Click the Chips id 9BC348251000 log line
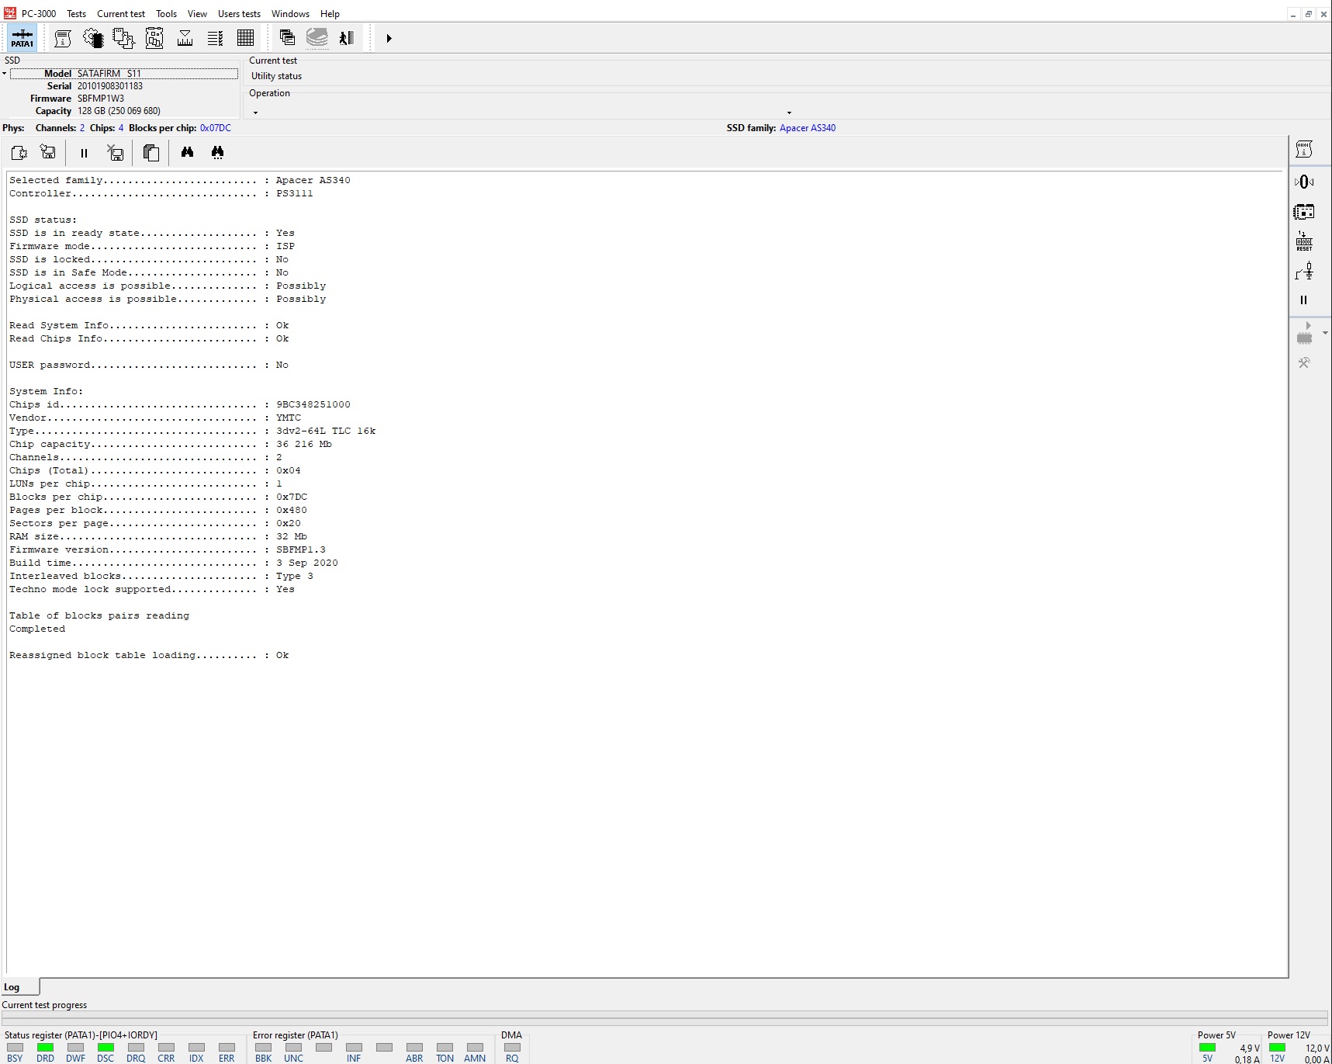 180,404
